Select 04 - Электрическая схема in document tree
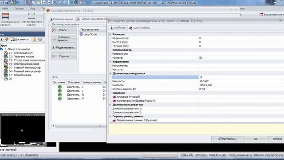Viewport: 284px width, 160px height. click(24, 64)
